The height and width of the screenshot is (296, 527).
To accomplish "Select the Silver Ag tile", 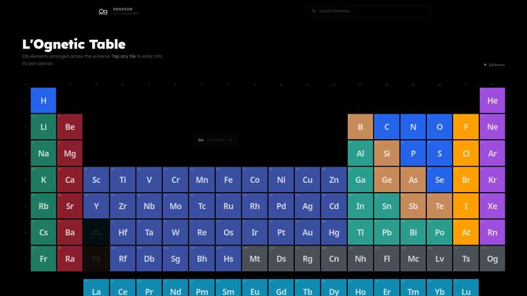I will [x=307, y=206].
